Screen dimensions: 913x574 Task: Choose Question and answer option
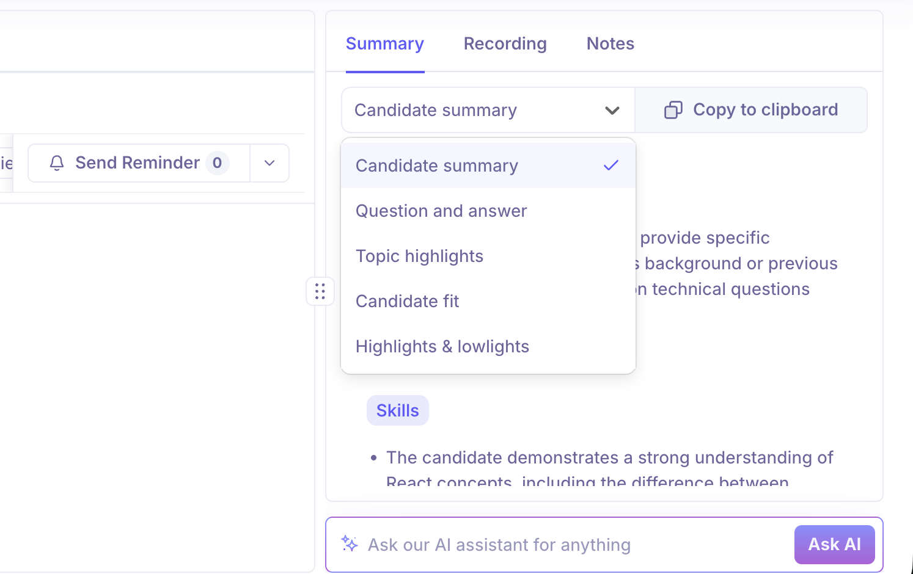[x=441, y=211]
